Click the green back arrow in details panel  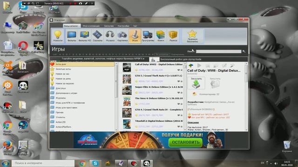point(191,65)
